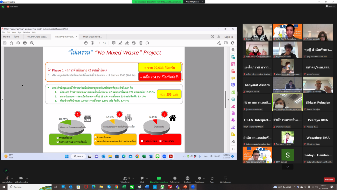Open the Whiteboards tool in Zoom
The width and height of the screenshot is (337, 190).
click(x=225, y=179)
